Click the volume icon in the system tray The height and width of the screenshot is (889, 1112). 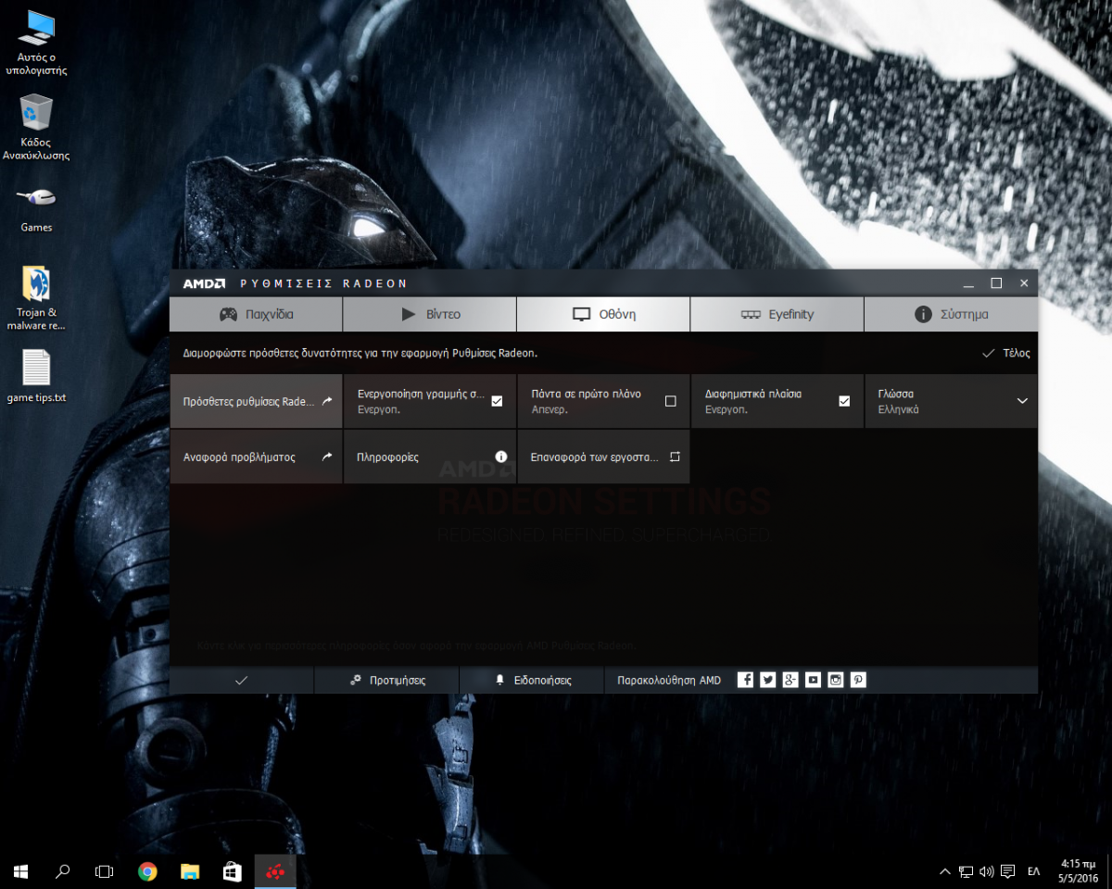click(x=986, y=871)
